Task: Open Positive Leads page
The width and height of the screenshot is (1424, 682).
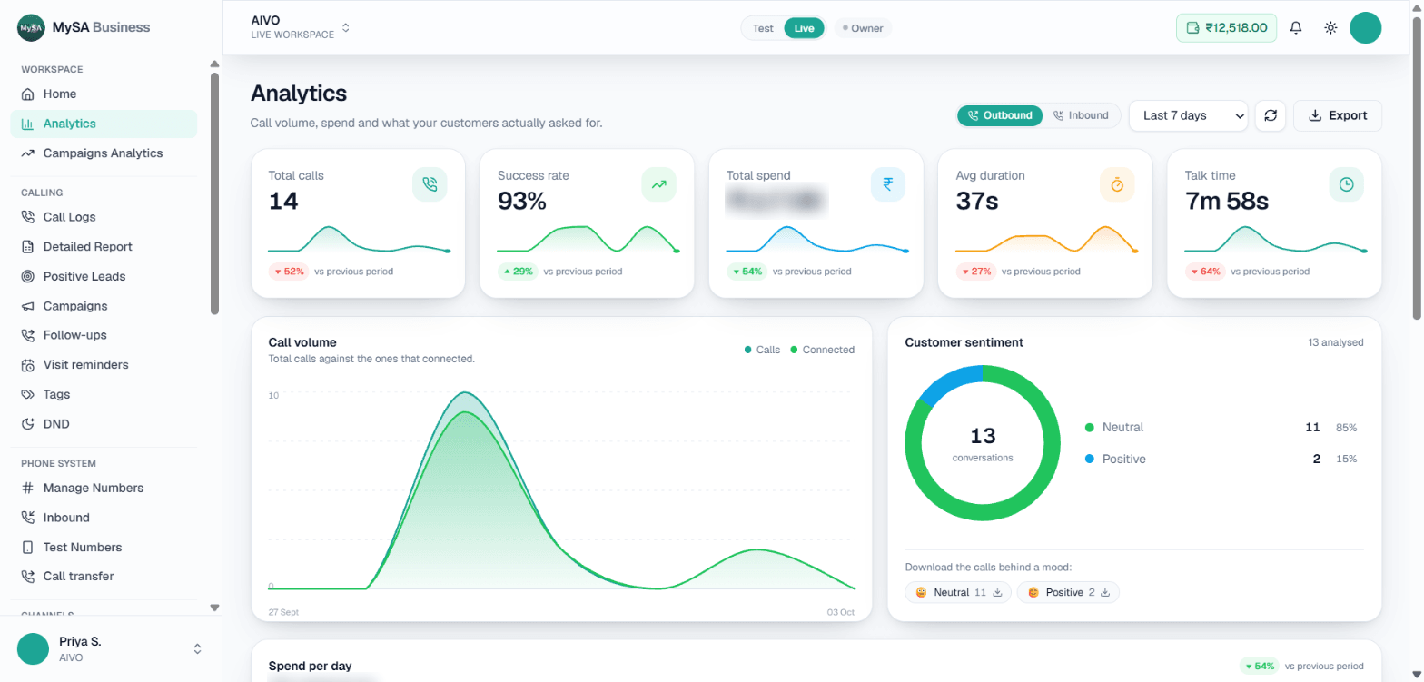Action: pos(104,276)
